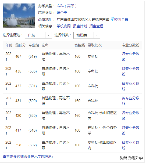Click the 专业组 column header

[34, 45]
